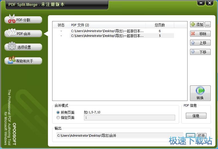Close the PDF Split-Merge window
218x149 pixels.
(x=210, y=3)
